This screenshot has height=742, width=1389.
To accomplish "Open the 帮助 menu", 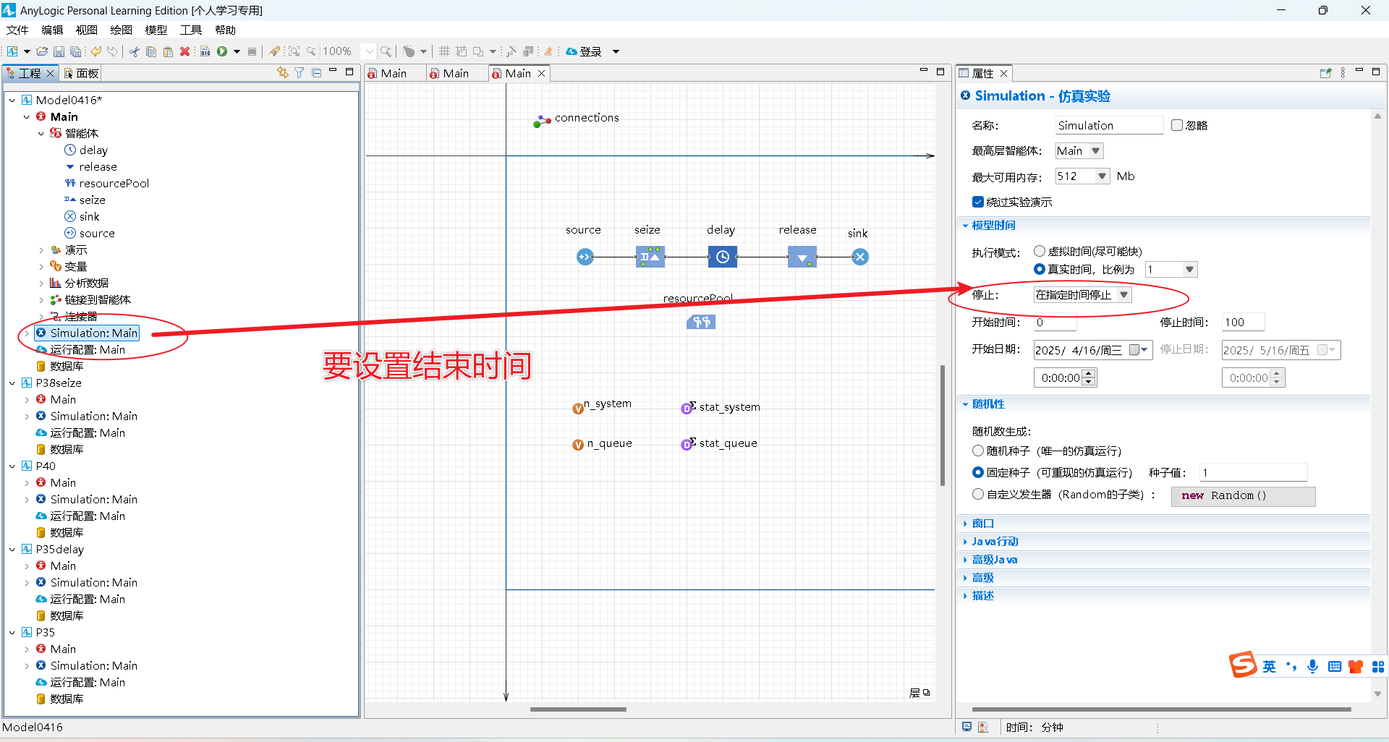I will pyautogui.click(x=224, y=30).
